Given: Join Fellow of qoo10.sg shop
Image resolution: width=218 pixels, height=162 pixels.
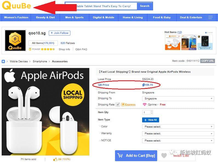Looking at the screenshot, I should pos(59,33).
